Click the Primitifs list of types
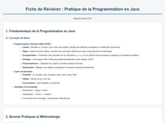The image size is (165, 123). point(50,75)
